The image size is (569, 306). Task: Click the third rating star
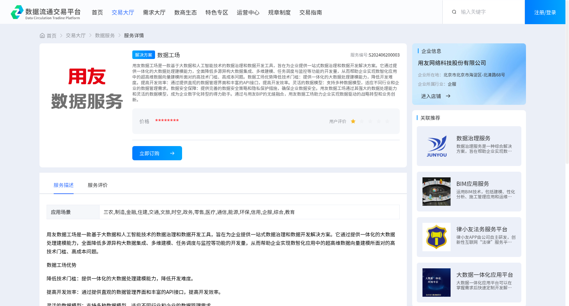[370, 122]
